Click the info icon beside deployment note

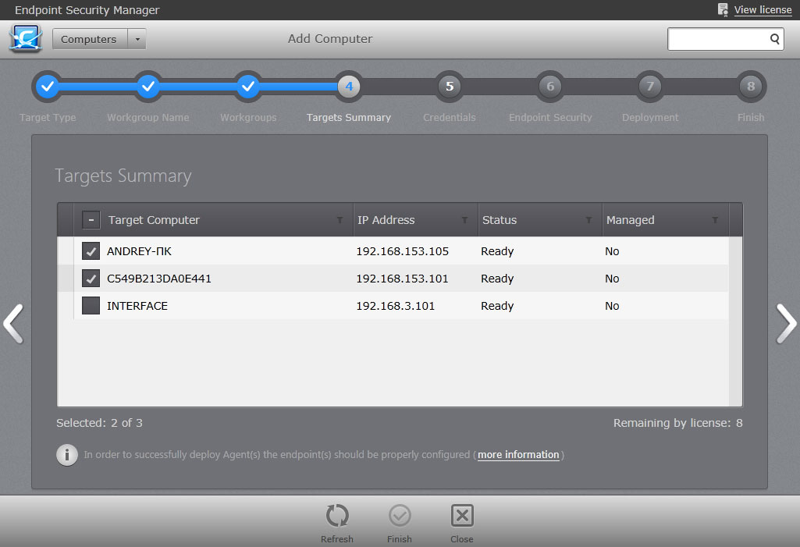coord(67,455)
